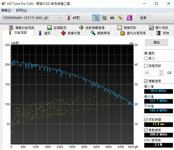
Task: Copy text results to clipboard icon
Action: tap(96, 18)
